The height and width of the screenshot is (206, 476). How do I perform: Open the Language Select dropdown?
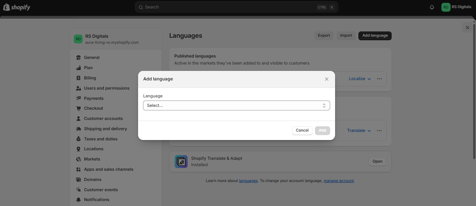[x=237, y=105]
